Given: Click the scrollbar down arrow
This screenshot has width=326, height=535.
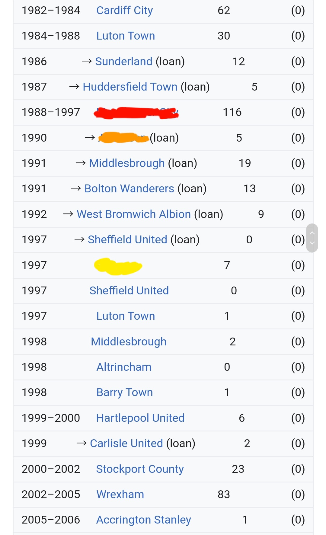Looking at the screenshot, I should tap(312, 243).
